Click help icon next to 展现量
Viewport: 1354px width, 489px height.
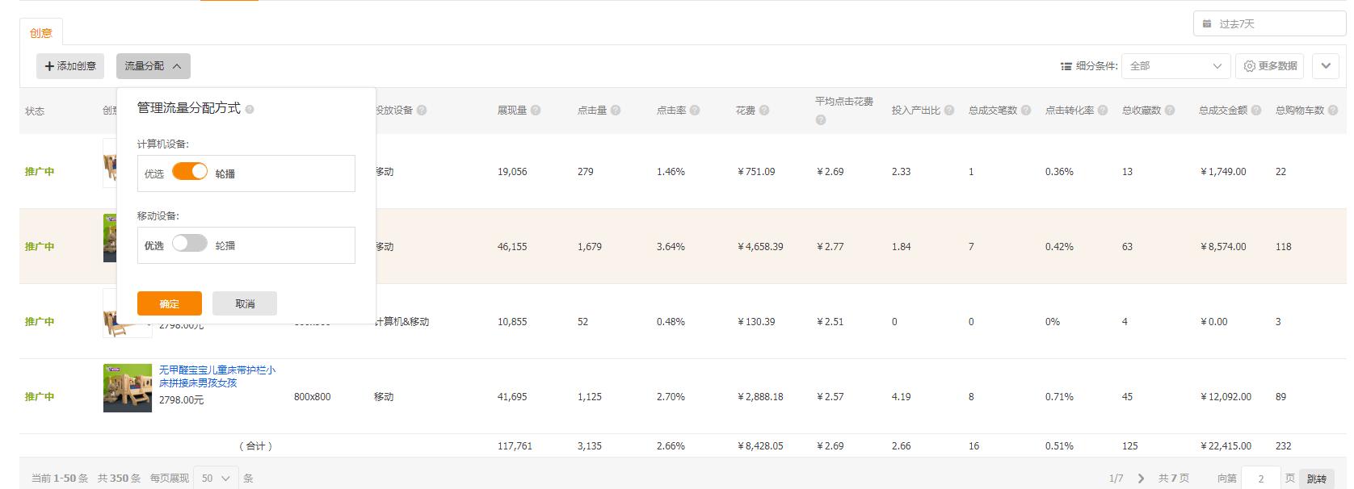tap(536, 111)
